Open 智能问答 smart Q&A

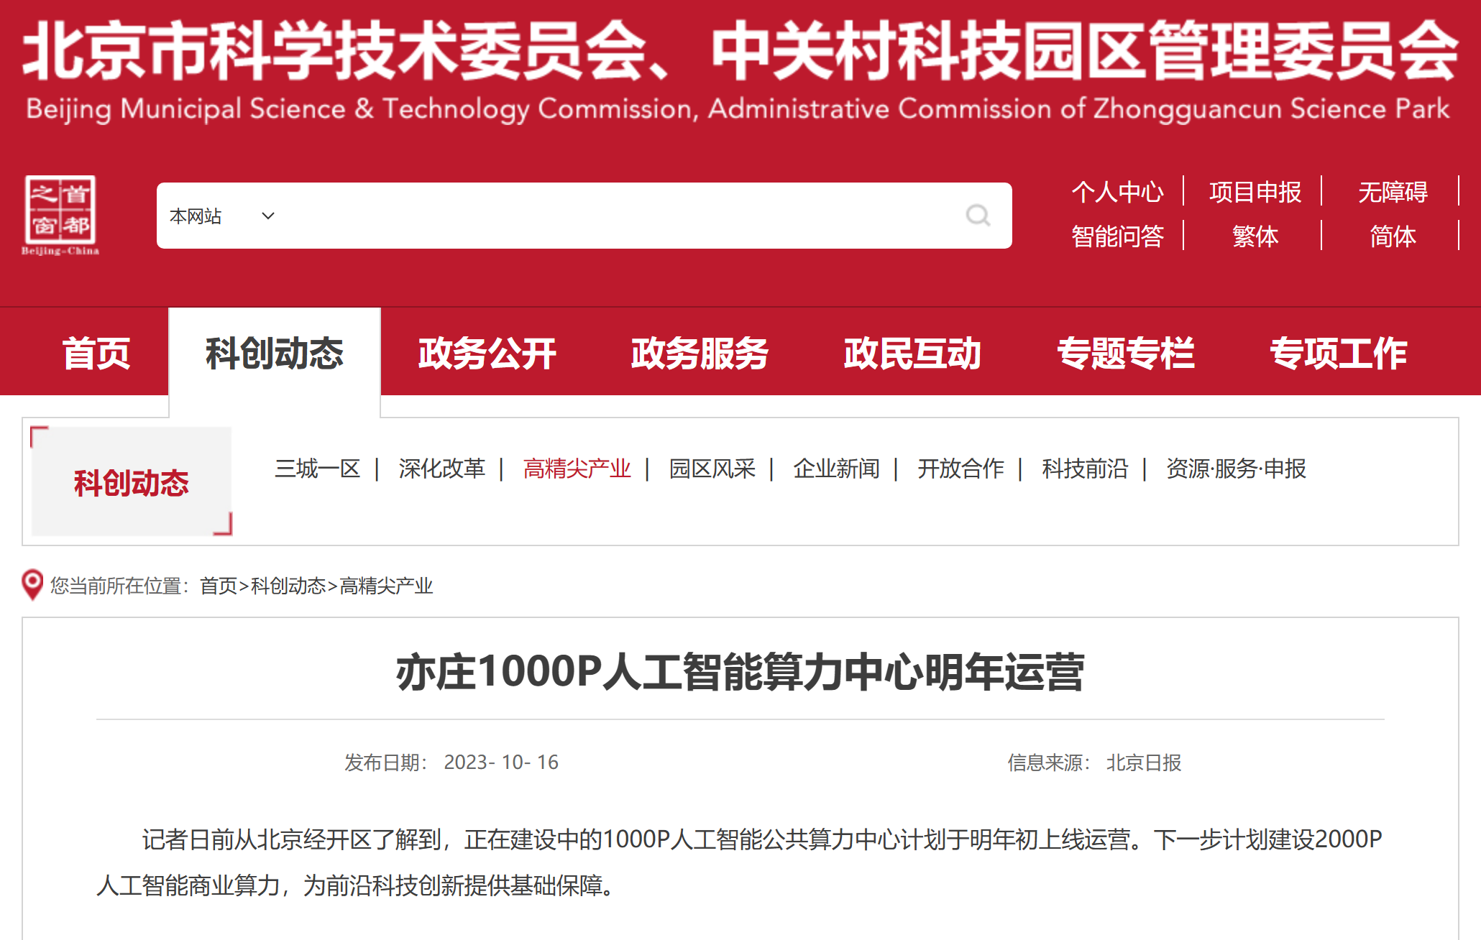point(1117,236)
